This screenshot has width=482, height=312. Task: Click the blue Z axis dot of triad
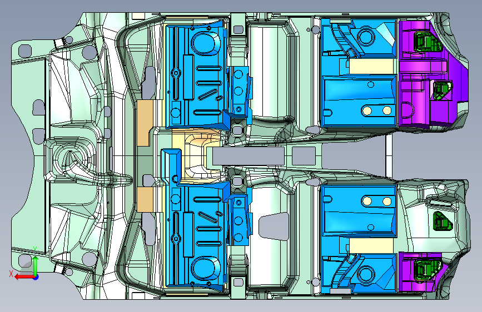click(36, 277)
